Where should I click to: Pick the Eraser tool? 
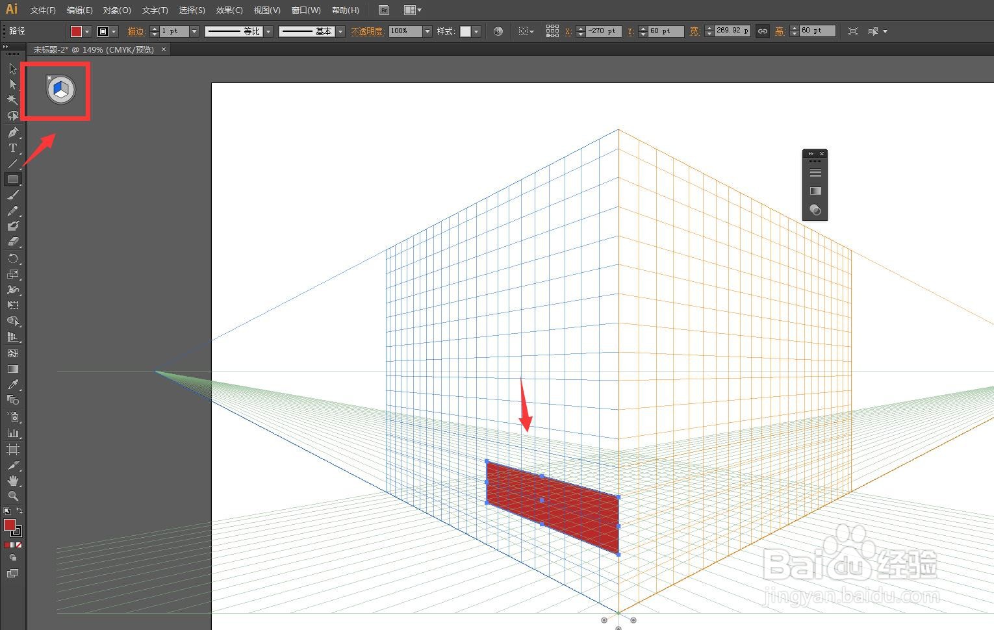point(12,242)
